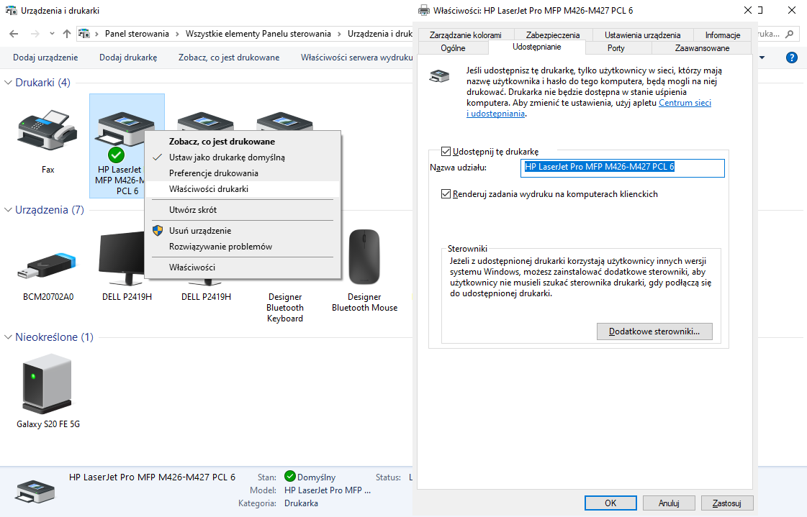807x517 pixels.
Task: Click Dodaj drukarkę in the toolbar
Action: pos(128,58)
